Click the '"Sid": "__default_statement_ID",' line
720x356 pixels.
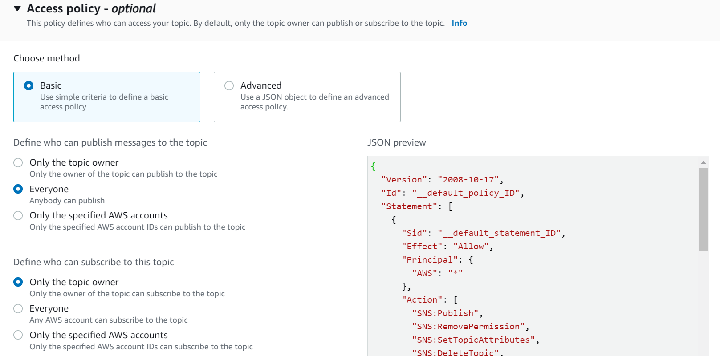click(x=484, y=233)
